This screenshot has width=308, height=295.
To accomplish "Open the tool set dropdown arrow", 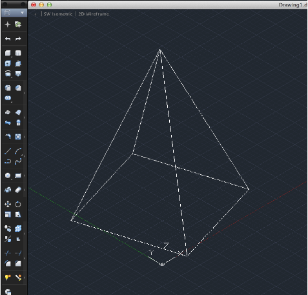I will tap(22, 13).
